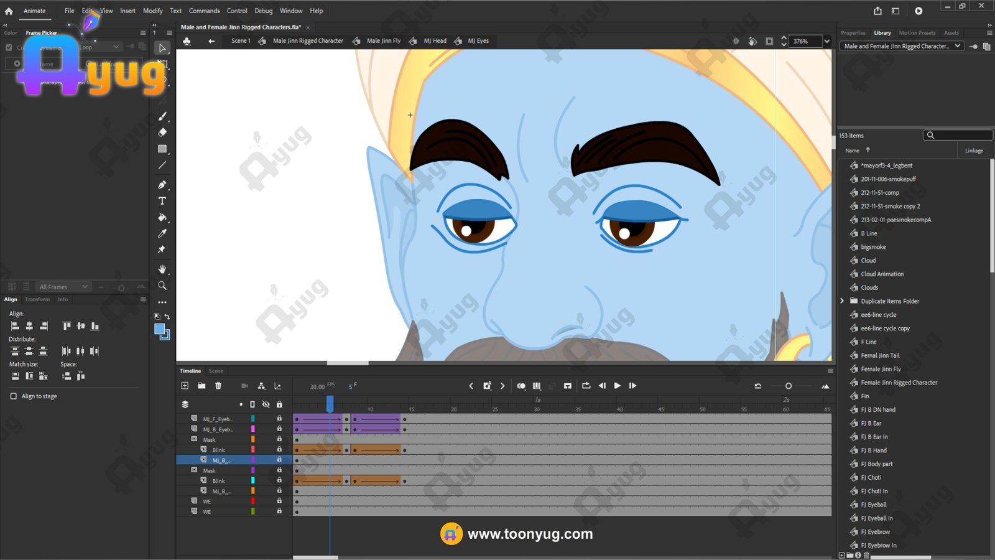Match width in Align panel
This screenshot has height=560, width=995.
[15, 376]
